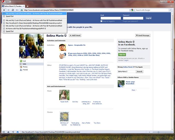The width and height of the screenshot is (175, 140).
Task: Open the Marie-ange Beauvillain name link
Action: point(130,83)
